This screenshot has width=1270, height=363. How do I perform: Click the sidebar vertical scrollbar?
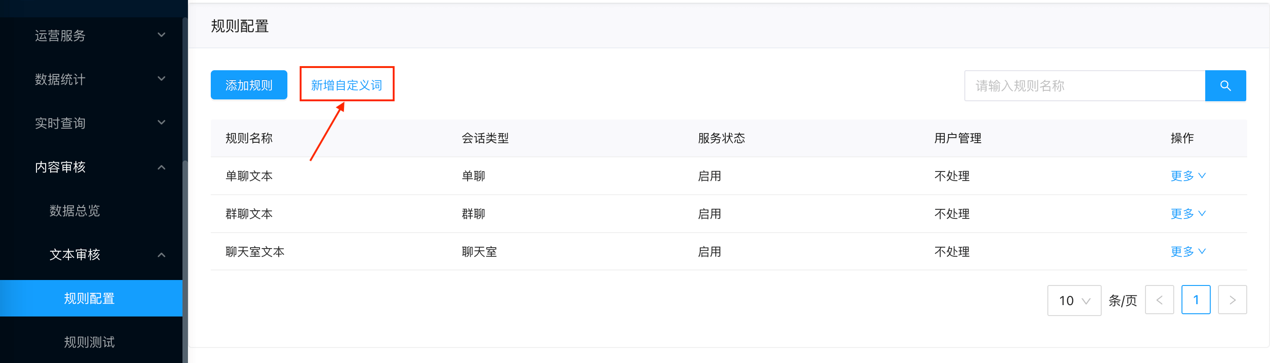tap(185, 261)
